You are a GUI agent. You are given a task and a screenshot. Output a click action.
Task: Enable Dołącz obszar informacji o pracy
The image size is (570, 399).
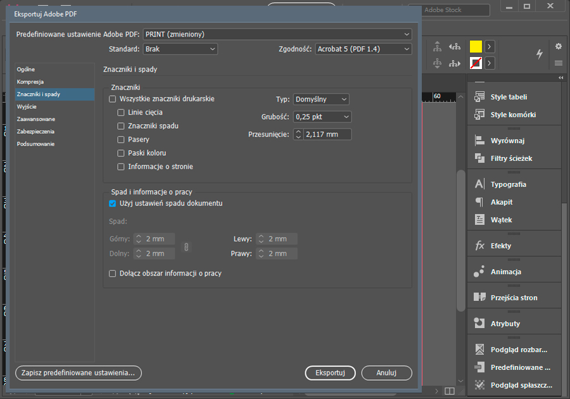tap(112, 273)
